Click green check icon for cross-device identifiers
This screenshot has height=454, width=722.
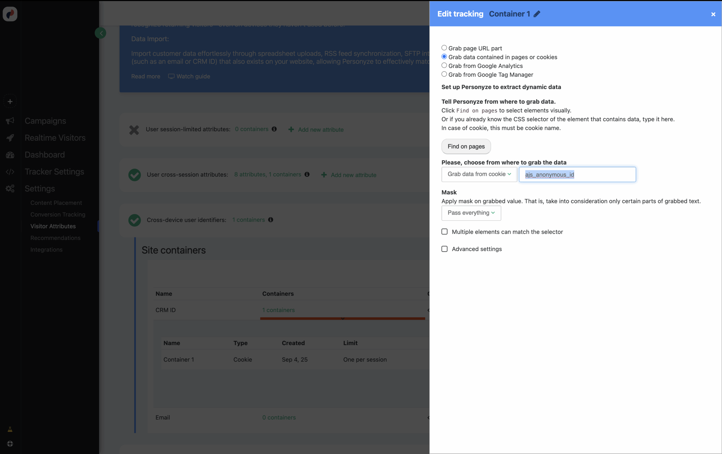tap(134, 221)
